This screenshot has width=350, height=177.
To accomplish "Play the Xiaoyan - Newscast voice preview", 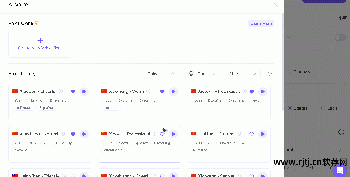I will tap(263, 92).
